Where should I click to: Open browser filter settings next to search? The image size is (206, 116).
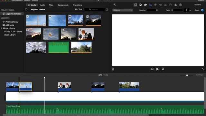point(107,9)
